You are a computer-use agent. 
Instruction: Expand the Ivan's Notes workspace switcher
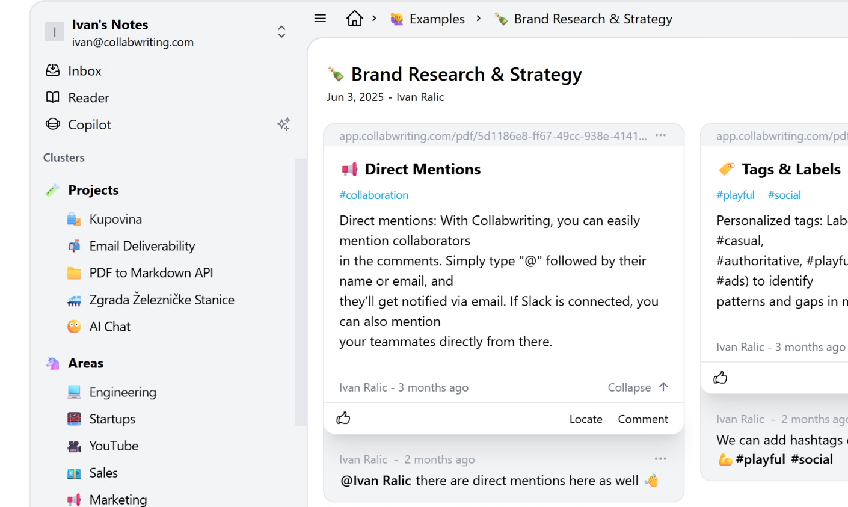point(281,32)
